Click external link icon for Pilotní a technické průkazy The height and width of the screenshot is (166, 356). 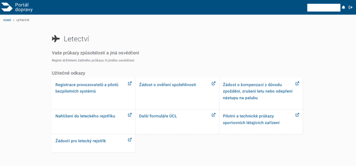[297, 115]
